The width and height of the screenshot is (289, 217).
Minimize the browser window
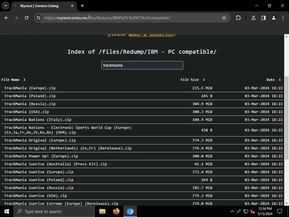(256, 6)
